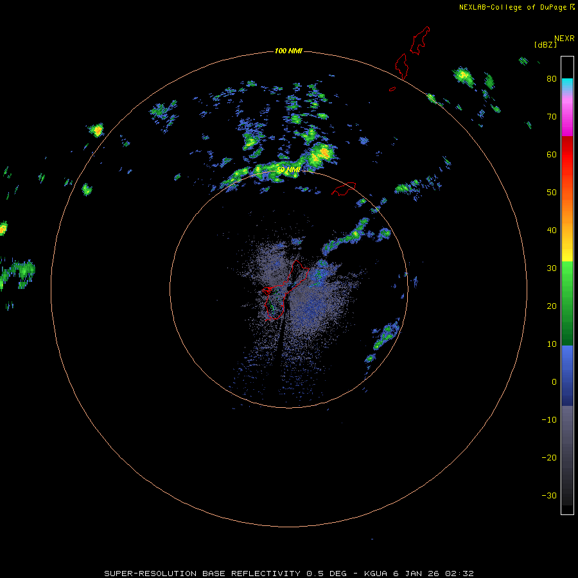Click the NEXLAB-College of DuPage credit text
The image size is (578, 578).
512,7
